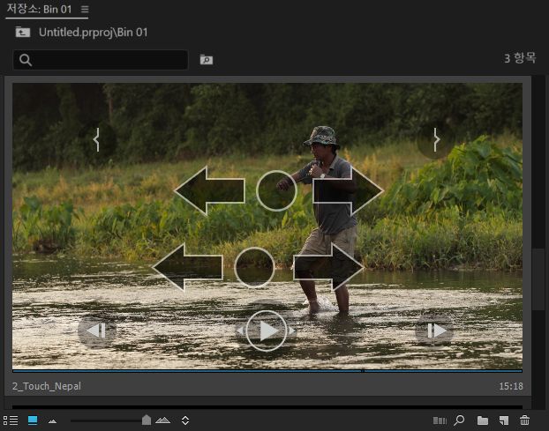This screenshot has width=549, height=431.
Task: Step back one frame
Action: click(96, 331)
